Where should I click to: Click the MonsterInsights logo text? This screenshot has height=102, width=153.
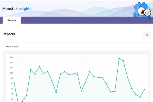point(17,9)
